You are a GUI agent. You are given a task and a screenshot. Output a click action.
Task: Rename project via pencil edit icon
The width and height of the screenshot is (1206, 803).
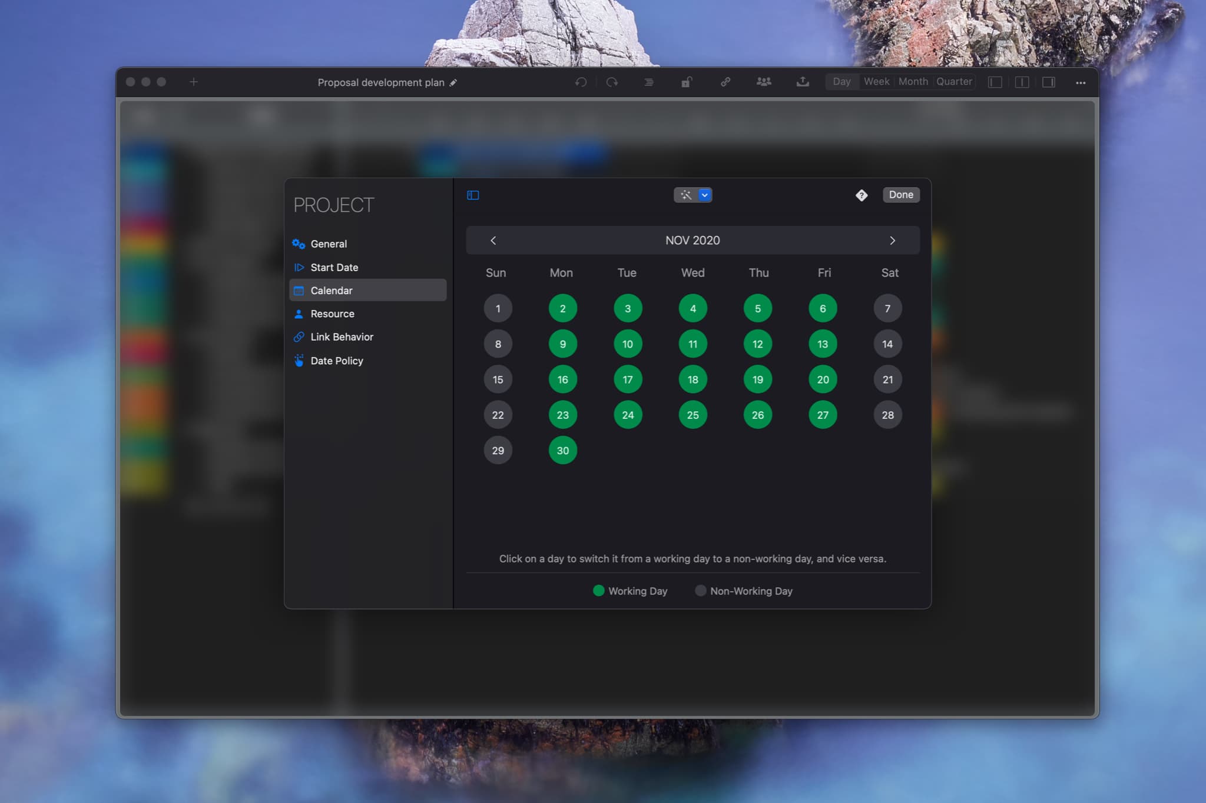pos(453,83)
